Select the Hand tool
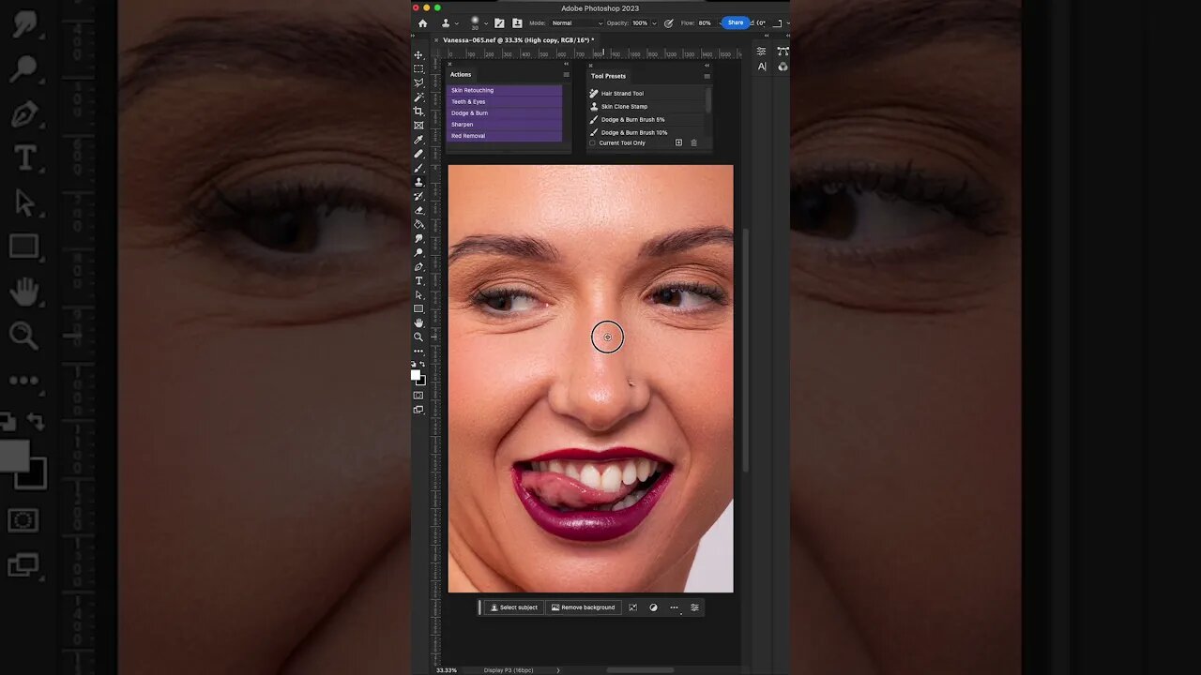The image size is (1201, 675). (x=418, y=322)
